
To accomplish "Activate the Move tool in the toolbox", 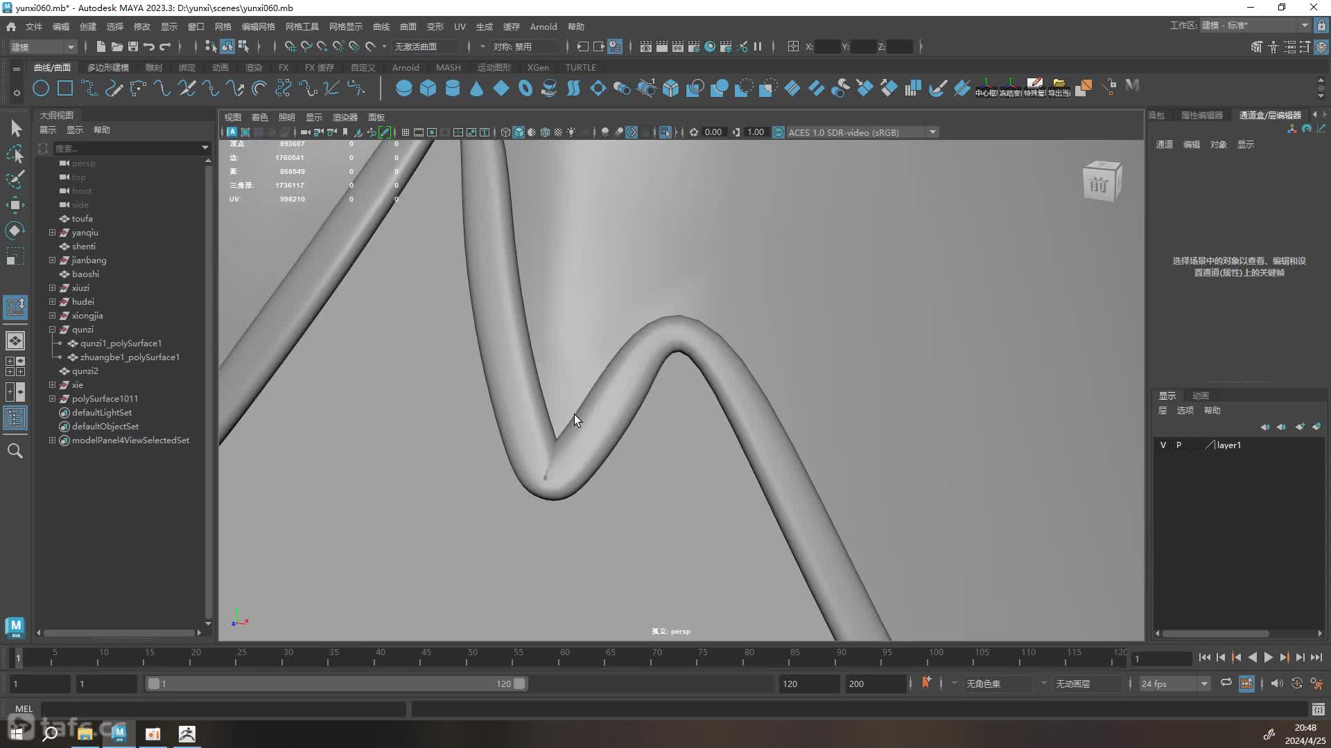I will (x=15, y=204).
